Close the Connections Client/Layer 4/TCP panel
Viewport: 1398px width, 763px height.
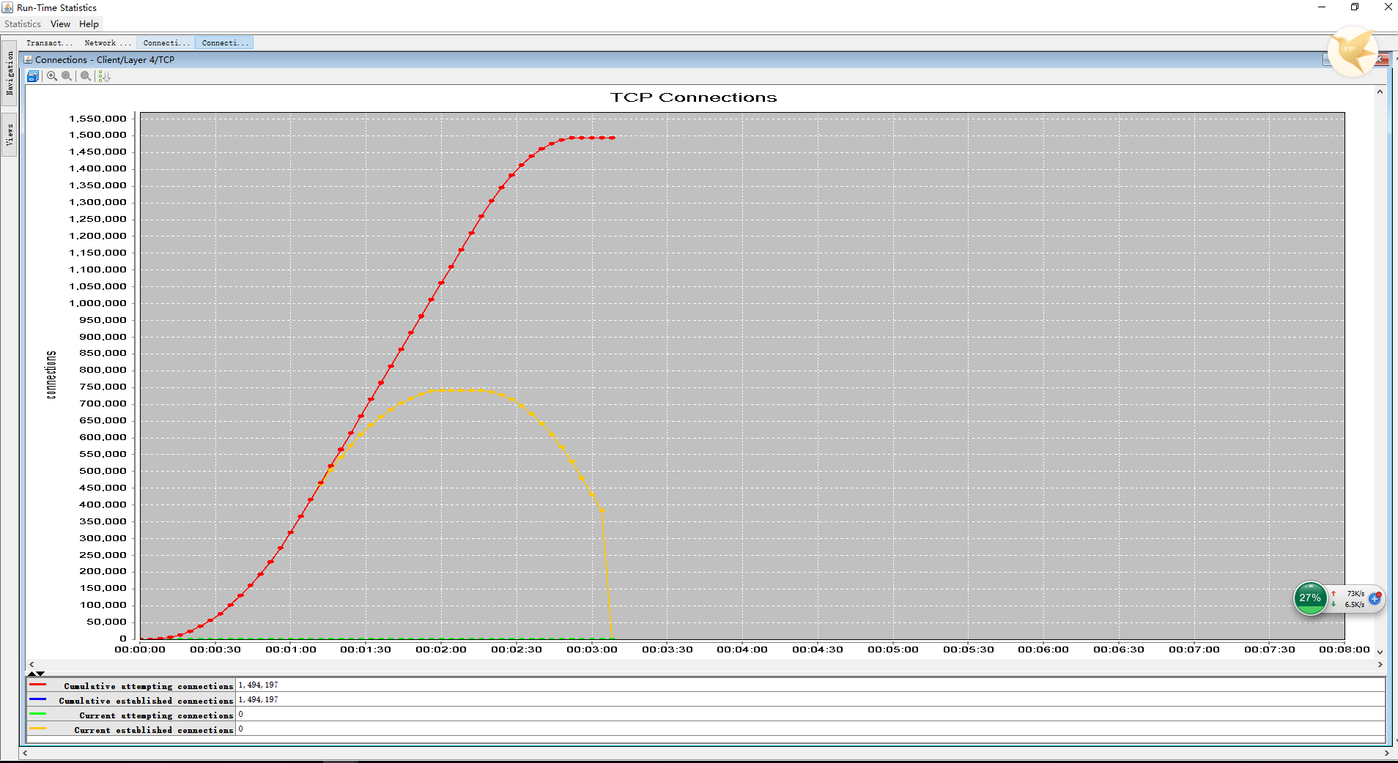click(1382, 59)
